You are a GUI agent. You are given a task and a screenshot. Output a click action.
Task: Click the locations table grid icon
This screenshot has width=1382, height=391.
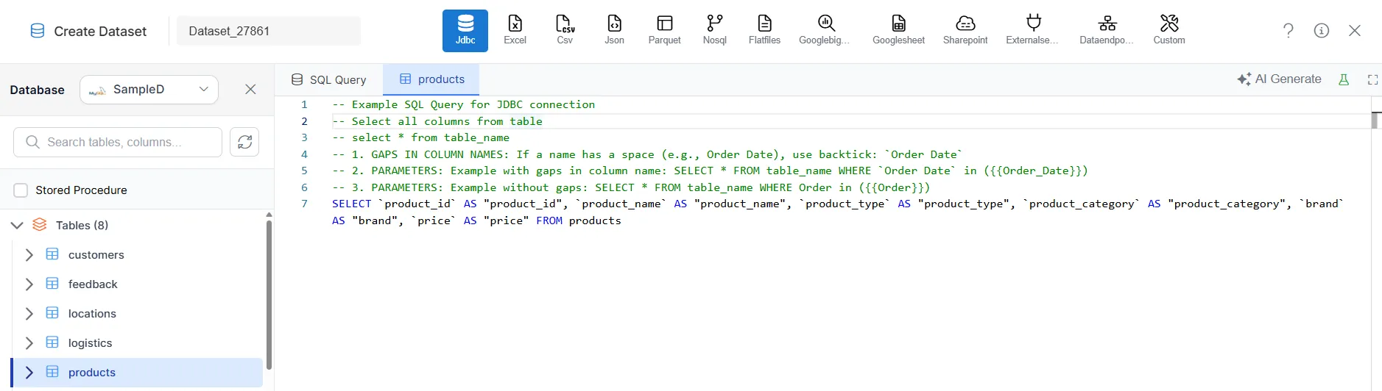pos(52,313)
